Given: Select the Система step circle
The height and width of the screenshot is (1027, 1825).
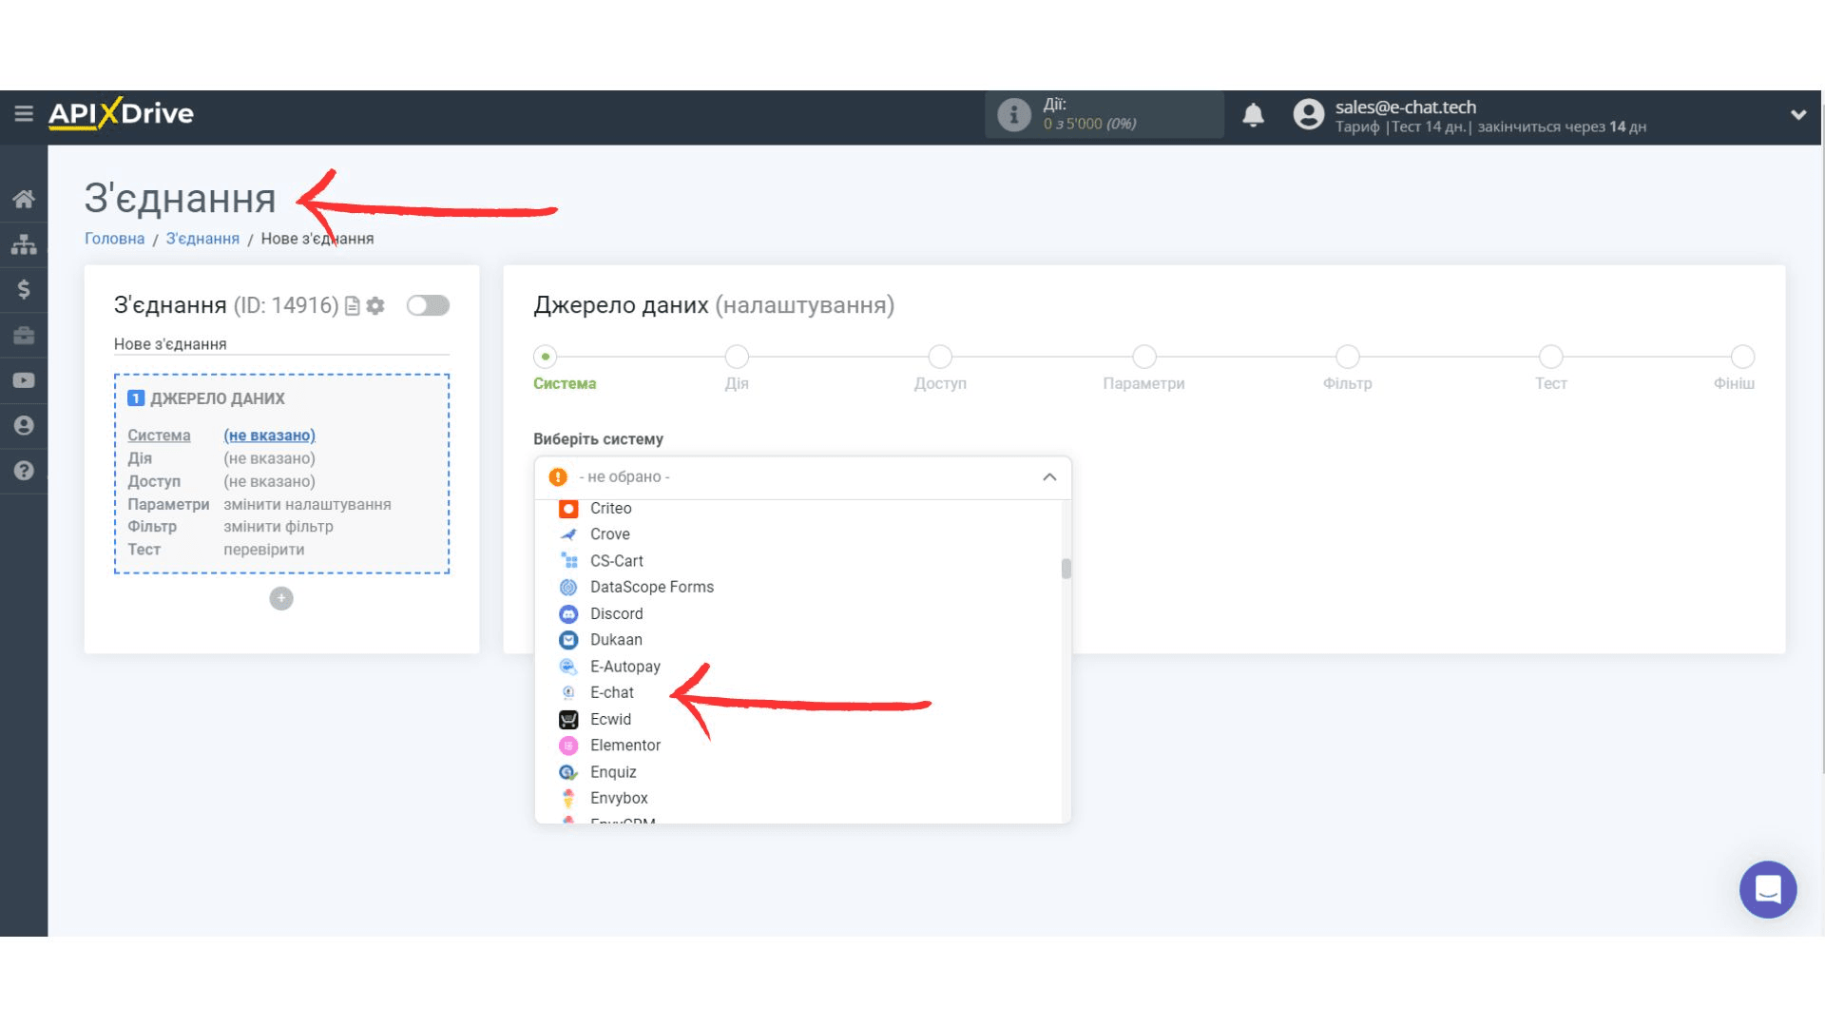Looking at the screenshot, I should 545,357.
